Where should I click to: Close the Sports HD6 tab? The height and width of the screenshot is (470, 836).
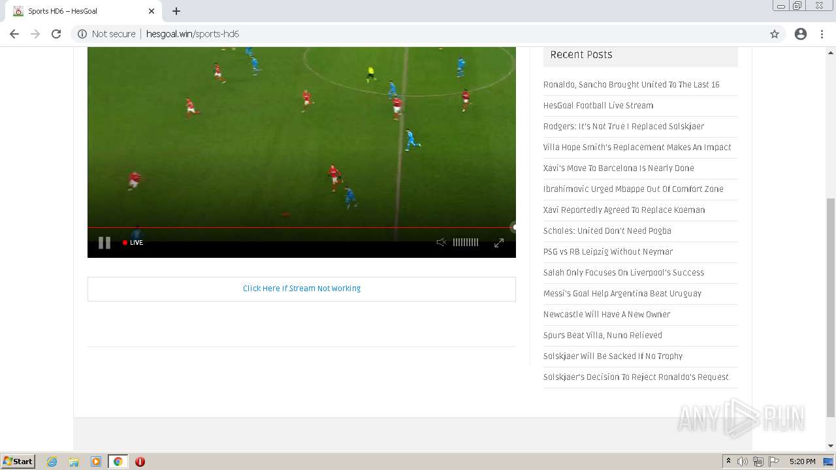[x=152, y=11]
